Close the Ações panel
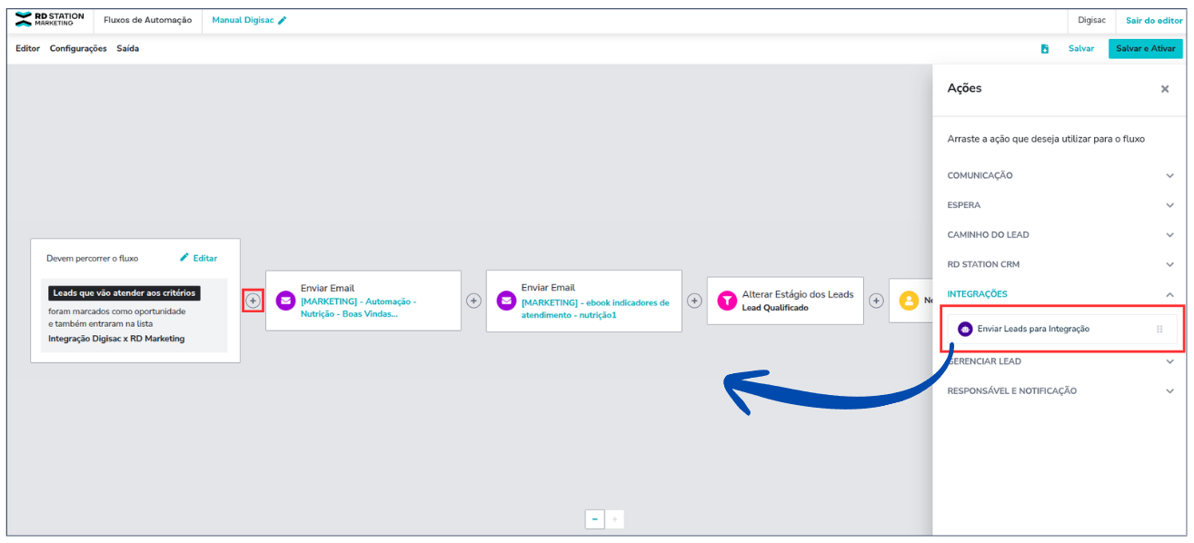Image resolution: width=1194 pixels, height=543 pixels. tap(1165, 89)
